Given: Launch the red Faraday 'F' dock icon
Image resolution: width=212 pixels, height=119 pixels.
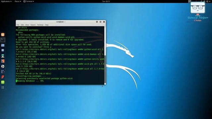Looking at the screenshot, I should [x=3, y=77].
